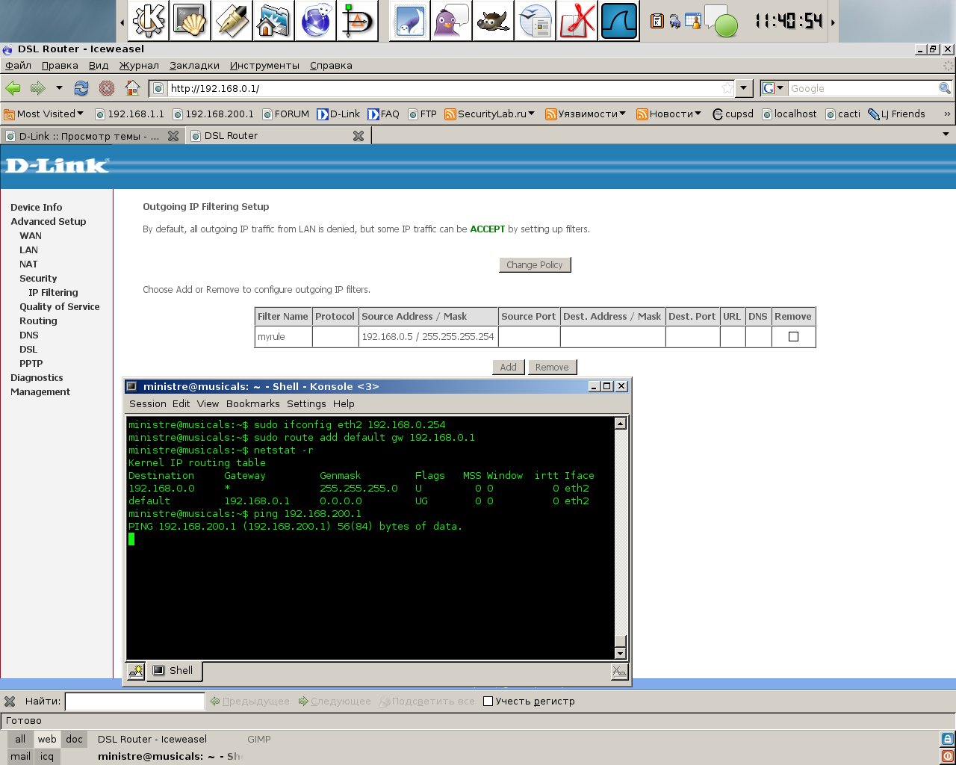
Task: Click the Change Policy button
Action: [x=534, y=265]
